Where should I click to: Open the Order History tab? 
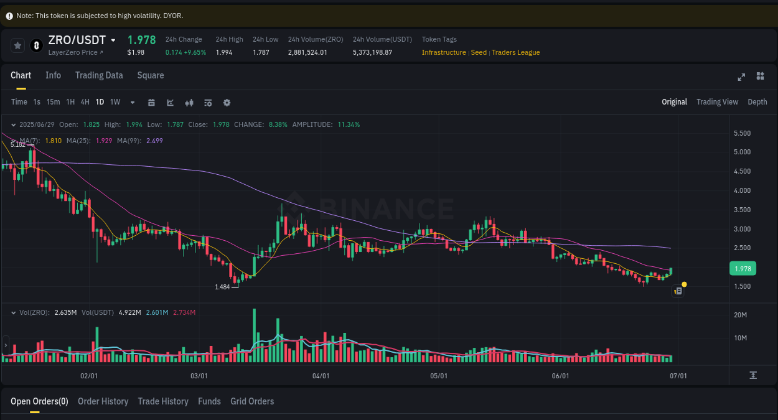click(103, 401)
